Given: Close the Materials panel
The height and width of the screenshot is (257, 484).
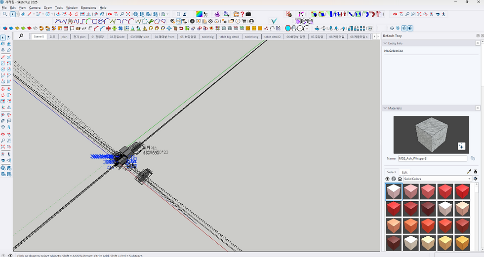Looking at the screenshot, I should point(478,108).
